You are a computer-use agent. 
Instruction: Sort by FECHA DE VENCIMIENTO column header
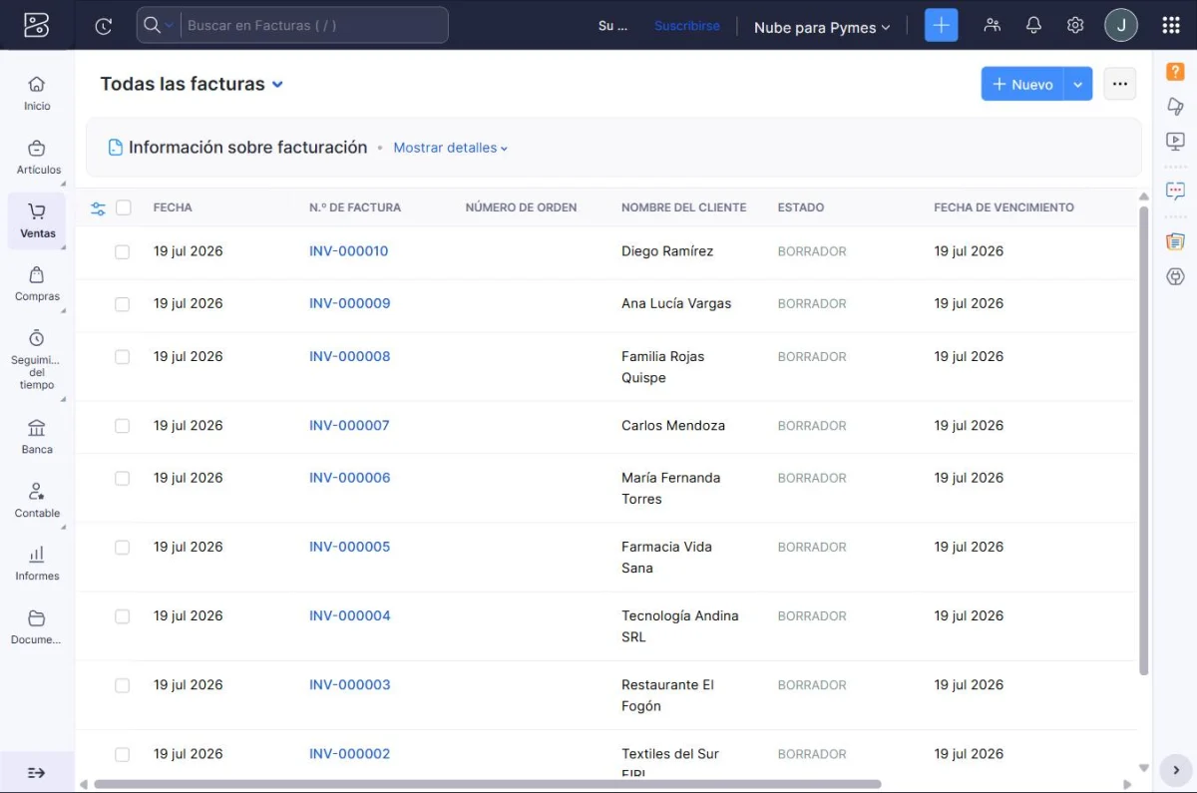click(1003, 207)
